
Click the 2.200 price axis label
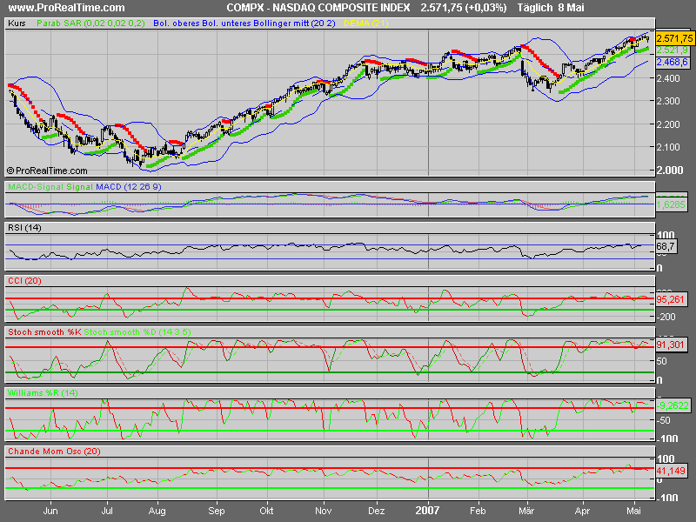(x=668, y=124)
